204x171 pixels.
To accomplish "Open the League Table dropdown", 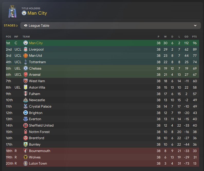I will tap(110, 26).
